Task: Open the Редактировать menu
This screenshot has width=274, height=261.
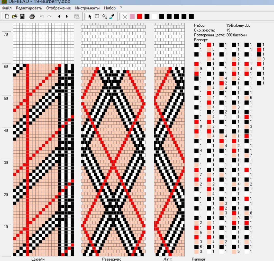Action: pos(29,8)
